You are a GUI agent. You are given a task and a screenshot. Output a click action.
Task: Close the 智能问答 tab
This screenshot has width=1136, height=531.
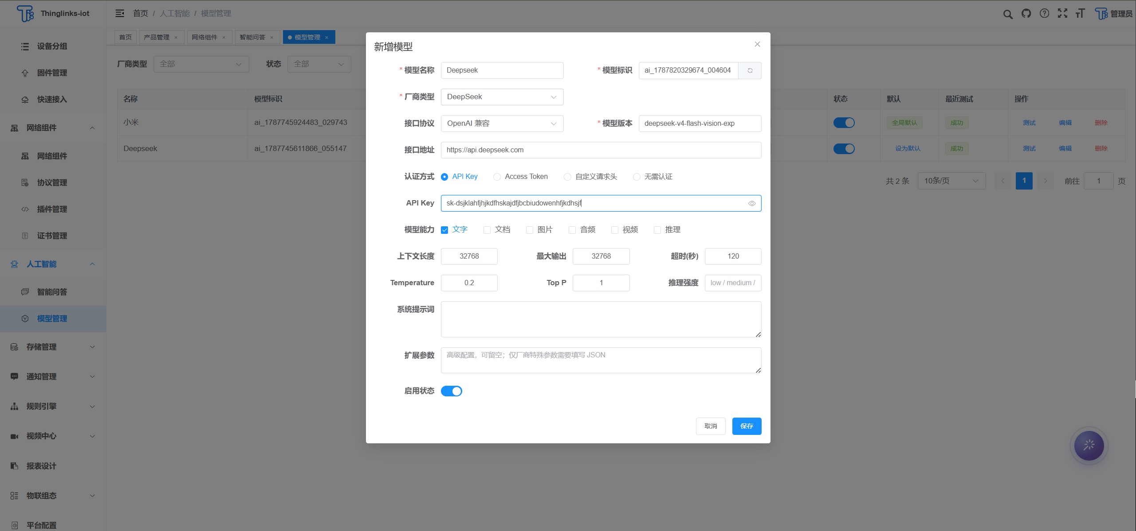[x=272, y=37]
